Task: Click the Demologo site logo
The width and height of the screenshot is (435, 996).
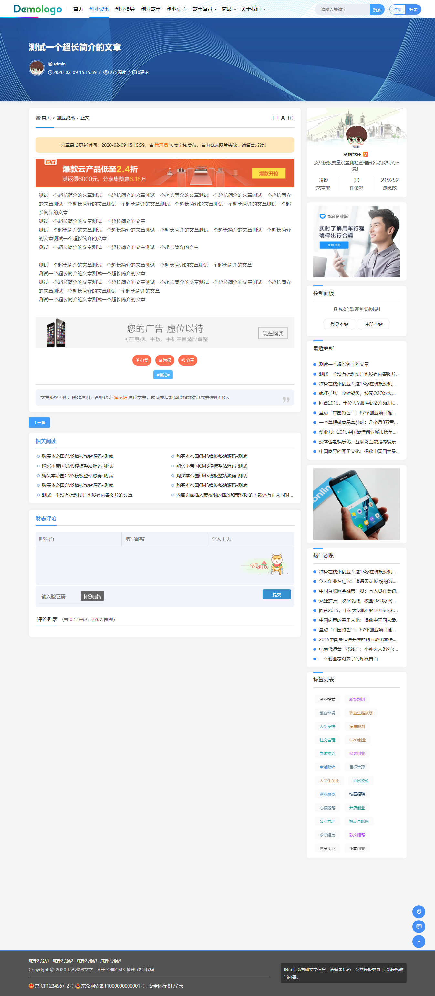Action: click(x=37, y=9)
